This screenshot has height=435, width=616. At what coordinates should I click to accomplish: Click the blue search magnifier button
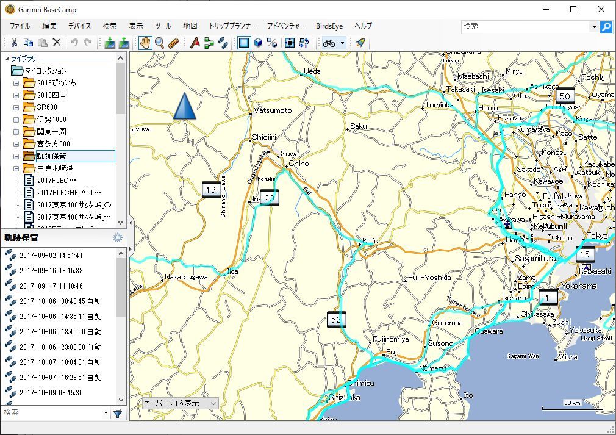pos(606,27)
